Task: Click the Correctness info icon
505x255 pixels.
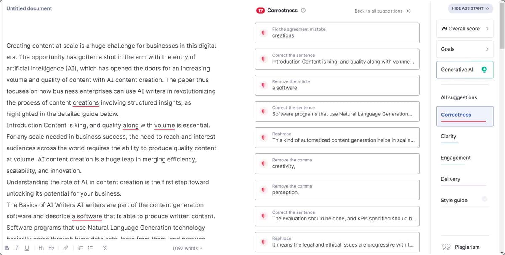Action: pos(303,11)
